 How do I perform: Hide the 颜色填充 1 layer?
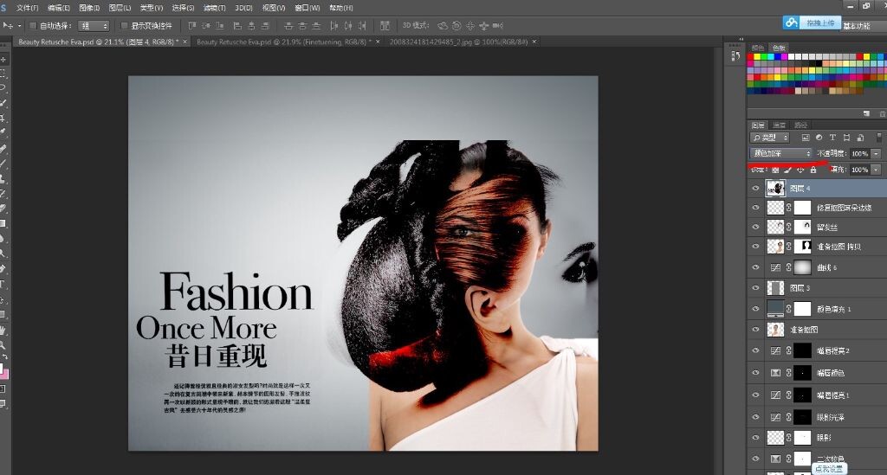pos(755,309)
